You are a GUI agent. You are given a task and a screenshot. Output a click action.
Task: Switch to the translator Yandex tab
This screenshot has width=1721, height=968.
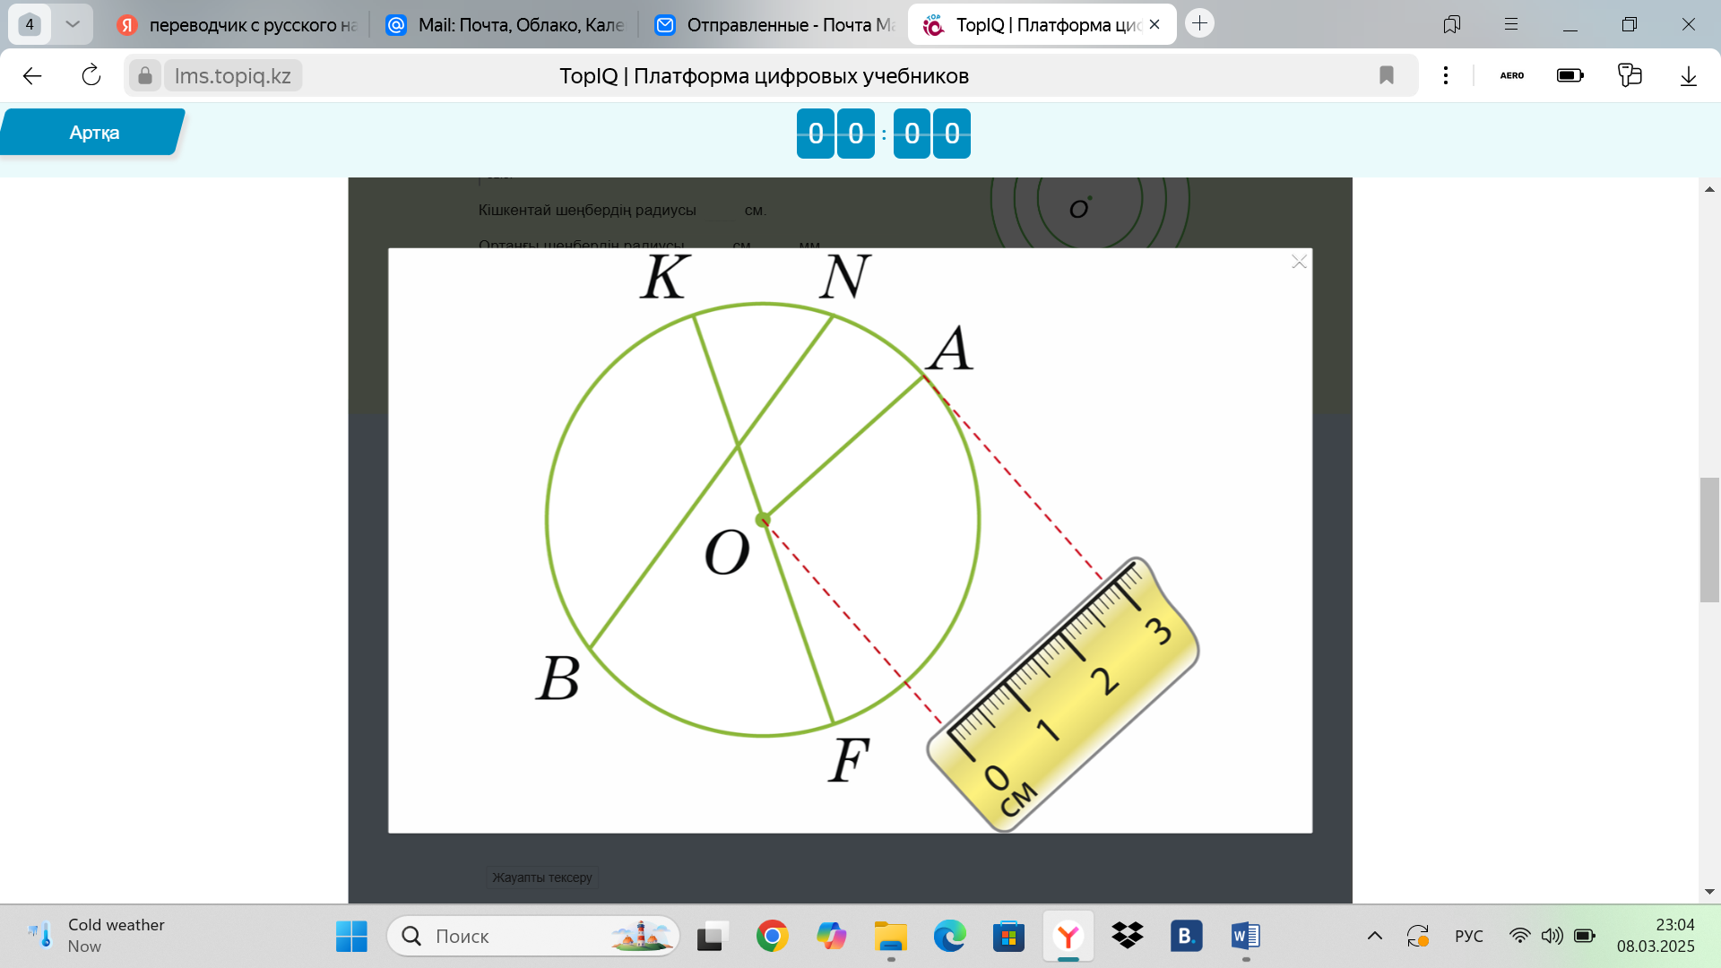(x=238, y=25)
